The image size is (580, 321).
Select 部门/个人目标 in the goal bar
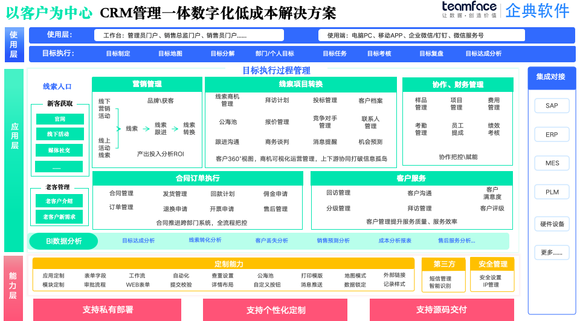click(x=275, y=54)
